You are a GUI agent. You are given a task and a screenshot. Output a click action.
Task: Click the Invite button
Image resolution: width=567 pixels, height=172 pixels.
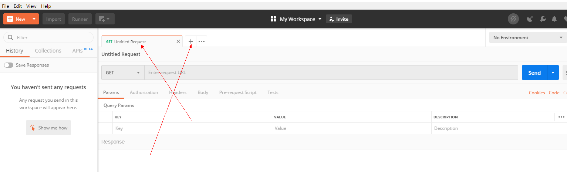click(339, 19)
